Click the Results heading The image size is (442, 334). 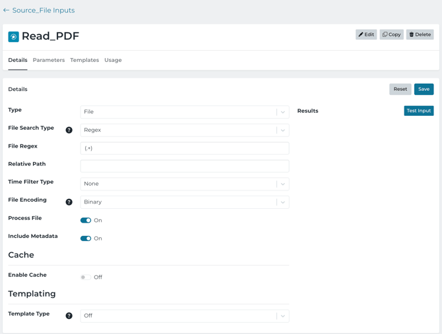[308, 111]
